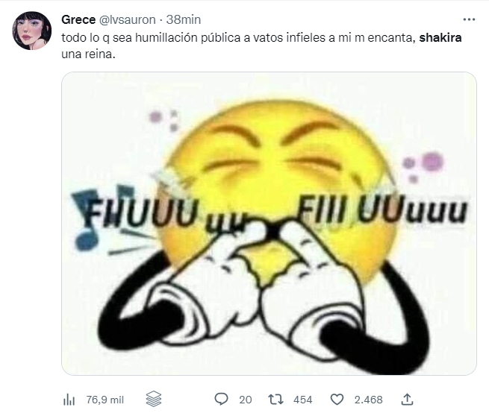Click the retweet count 454
This screenshot has width=489, height=419.
pyautogui.click(x=302, y=400)
